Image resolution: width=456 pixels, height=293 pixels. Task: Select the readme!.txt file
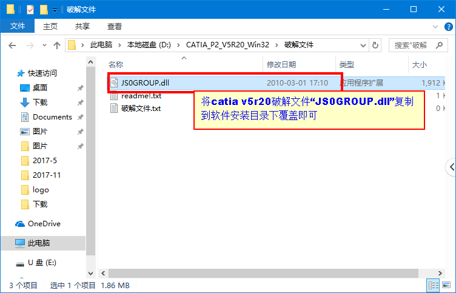tap(141, 96)
